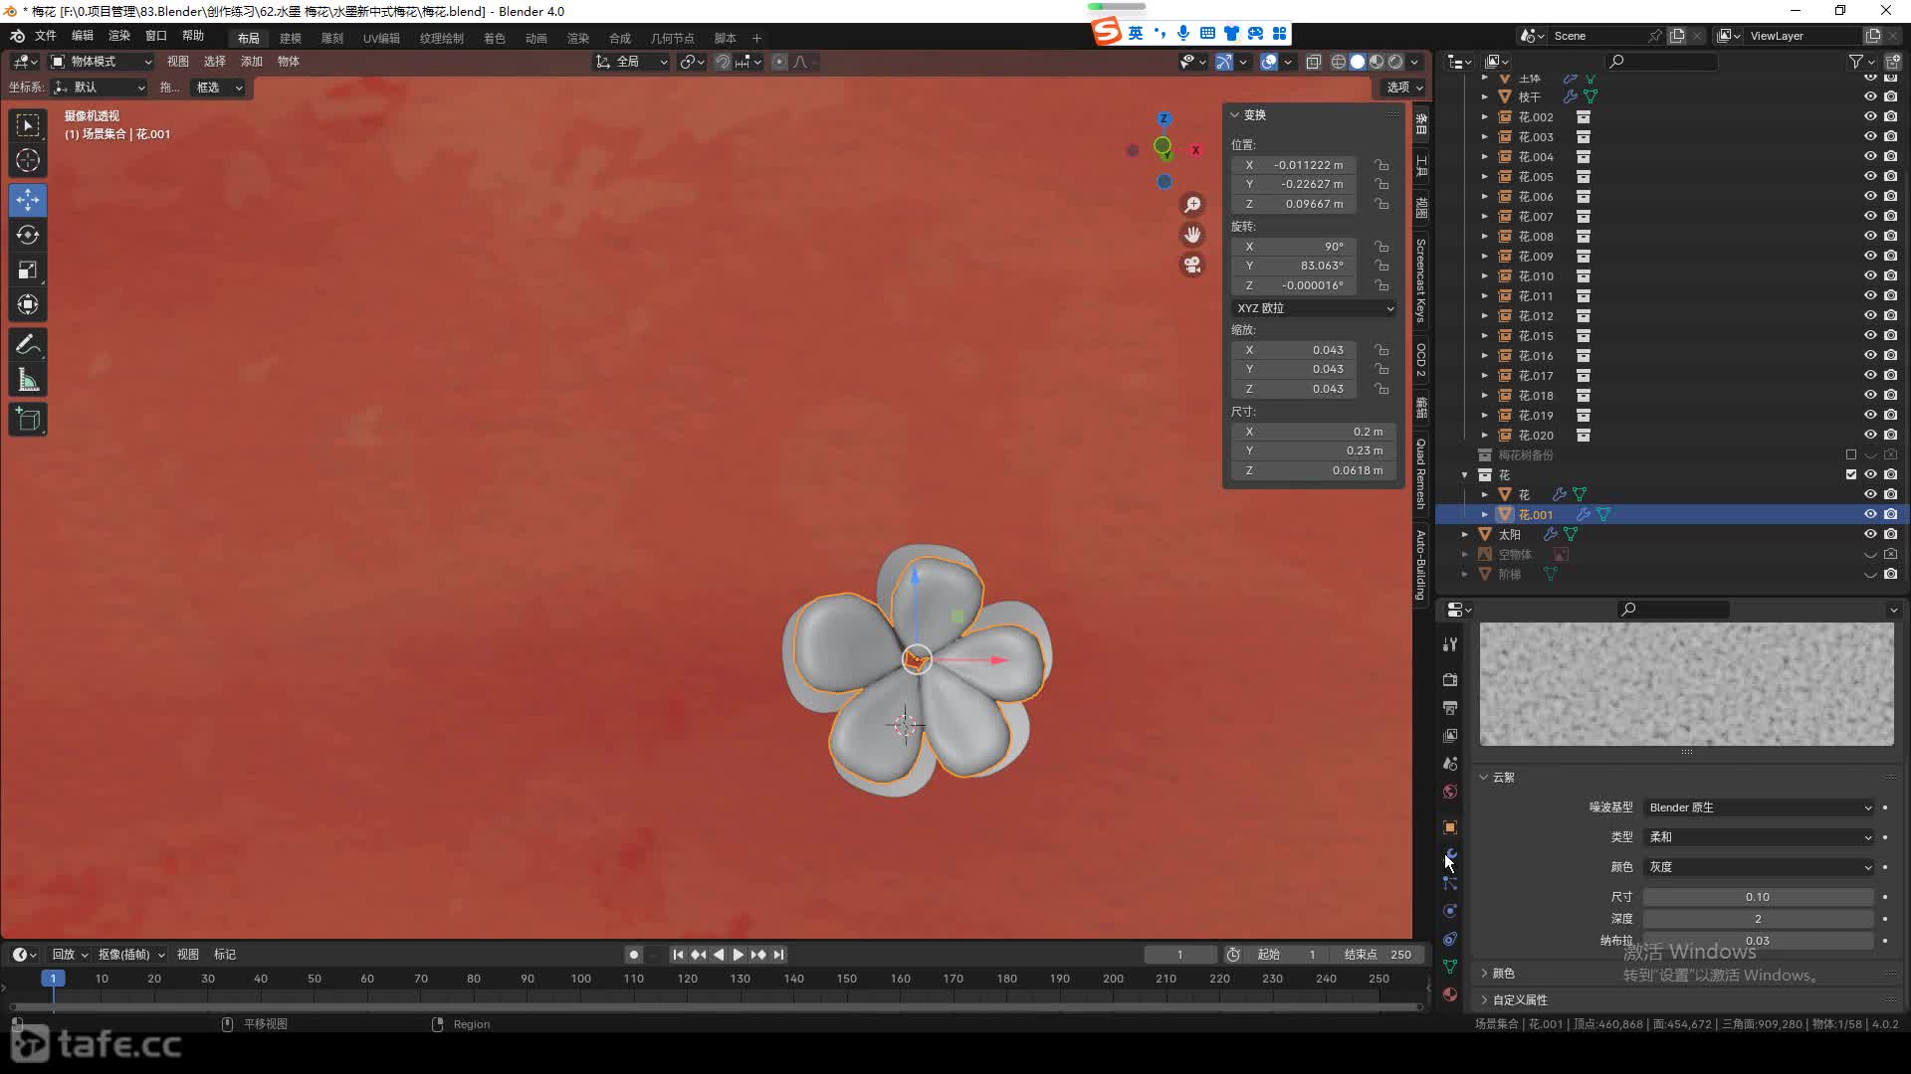This screenshot has height=1074, width=1911.
Task: Click the location X value field
Action: click(1294, 165)
